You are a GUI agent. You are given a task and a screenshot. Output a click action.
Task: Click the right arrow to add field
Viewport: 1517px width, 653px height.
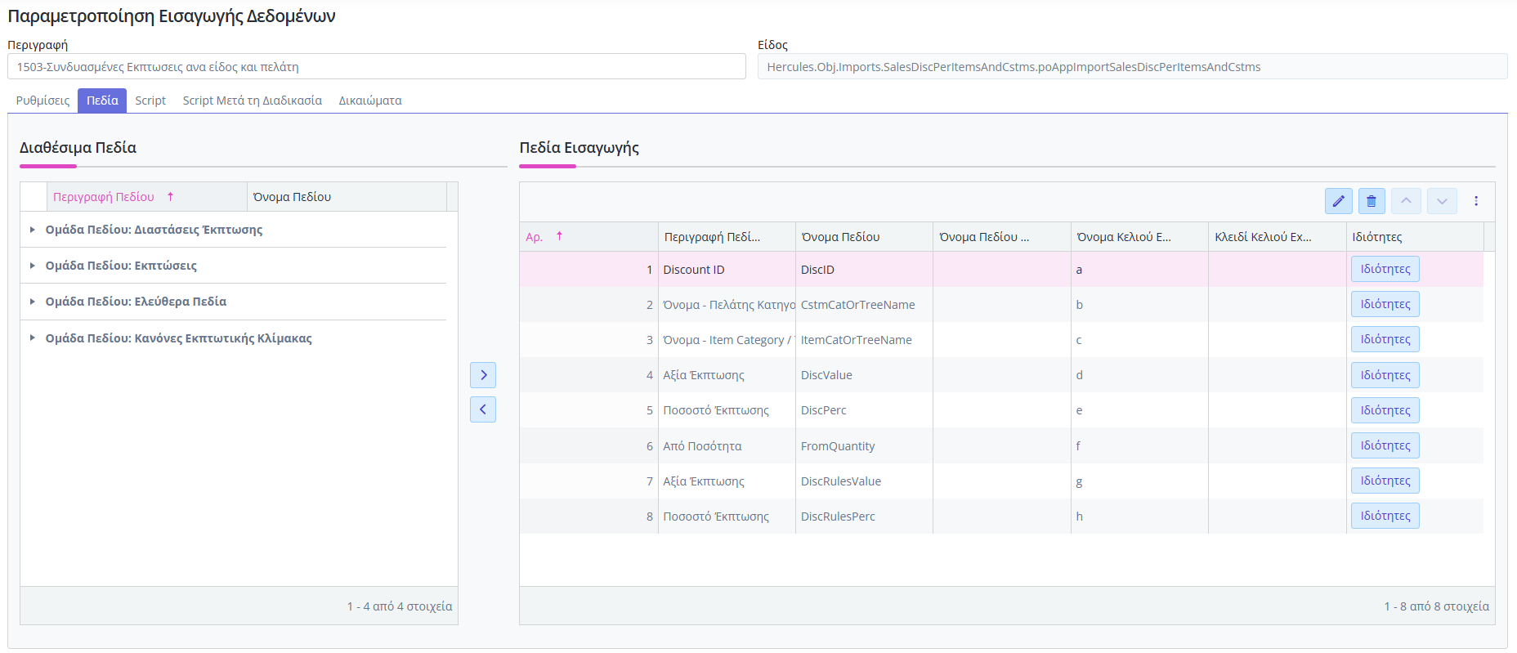(483, 375)
